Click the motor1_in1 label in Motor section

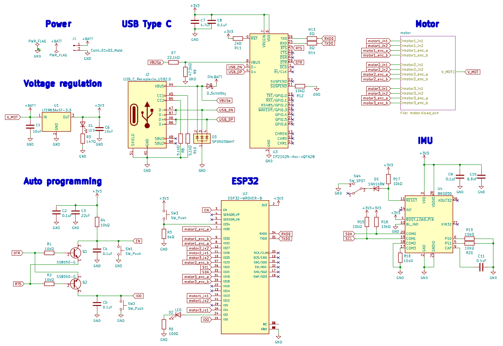click(379, 41)
